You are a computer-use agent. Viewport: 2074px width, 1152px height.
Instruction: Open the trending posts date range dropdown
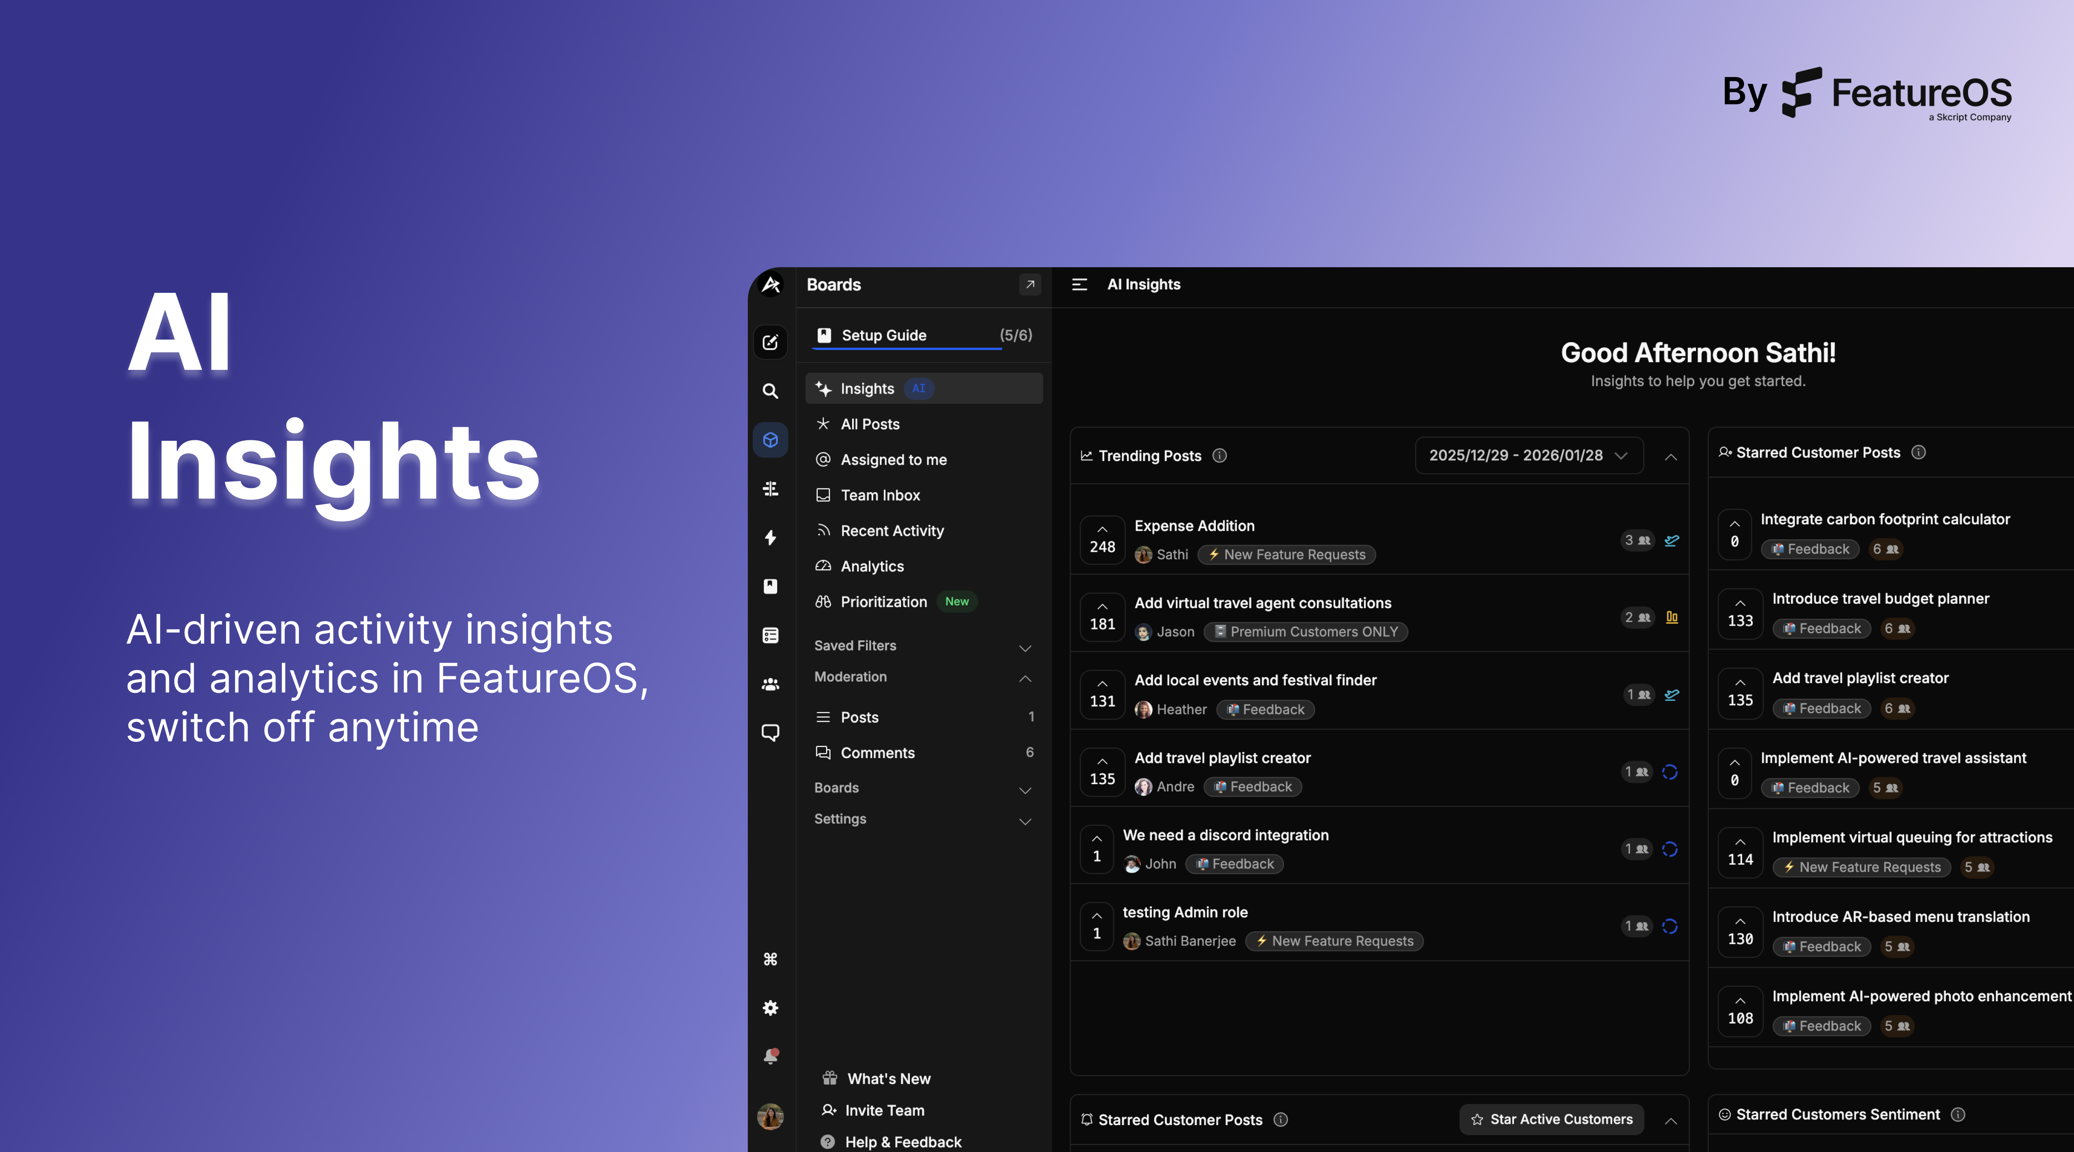[x=1528, y=456]
